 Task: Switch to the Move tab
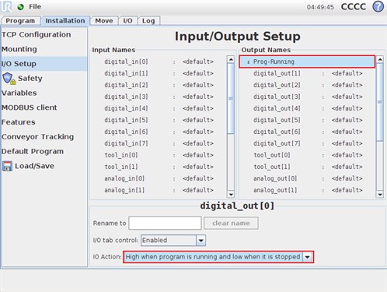pyautogui.click(x=104, y=21)
